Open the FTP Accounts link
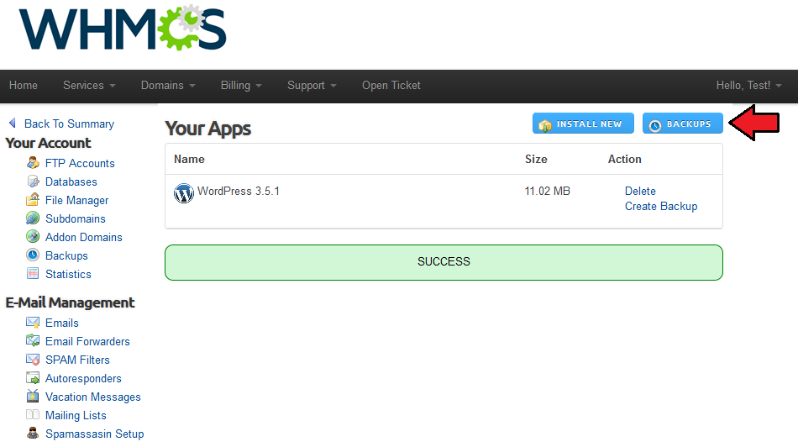The height and width of the screenshot is (447, 798). [80, 164]
